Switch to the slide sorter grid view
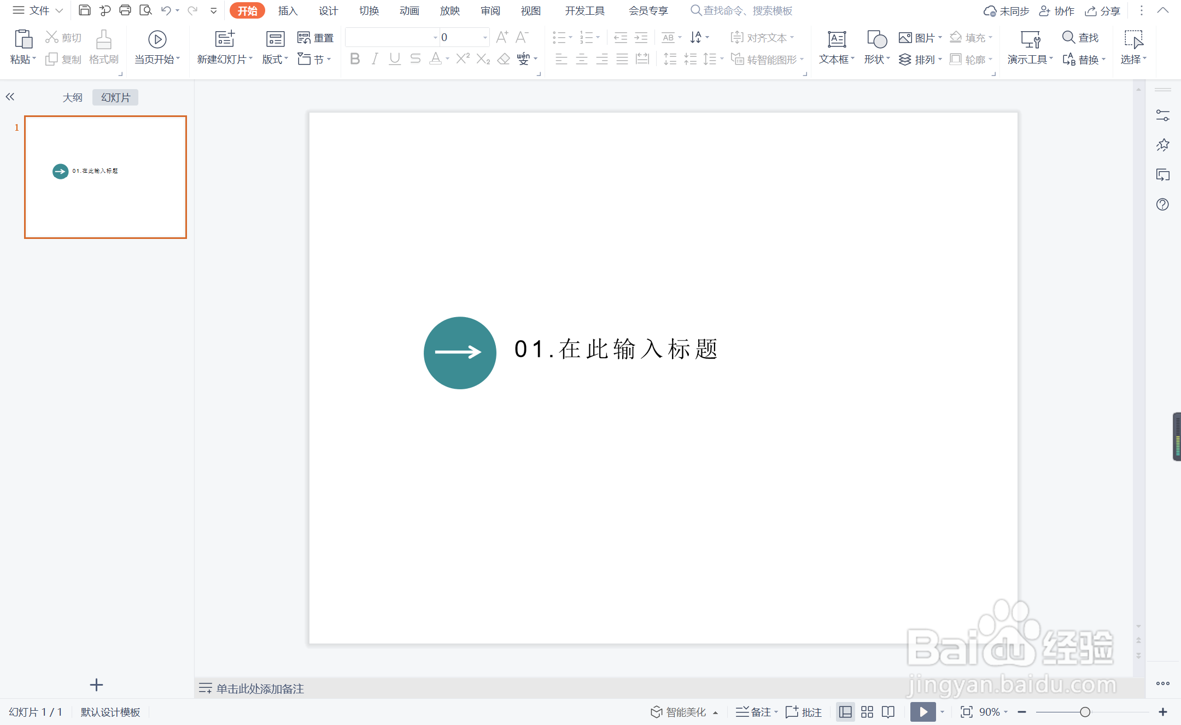Viewport: 1181px width, 725px height. pos(867,712)
